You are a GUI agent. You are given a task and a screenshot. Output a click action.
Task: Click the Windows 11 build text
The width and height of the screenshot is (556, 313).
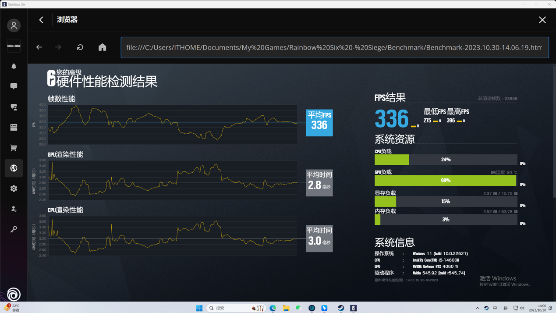[440, 253]
